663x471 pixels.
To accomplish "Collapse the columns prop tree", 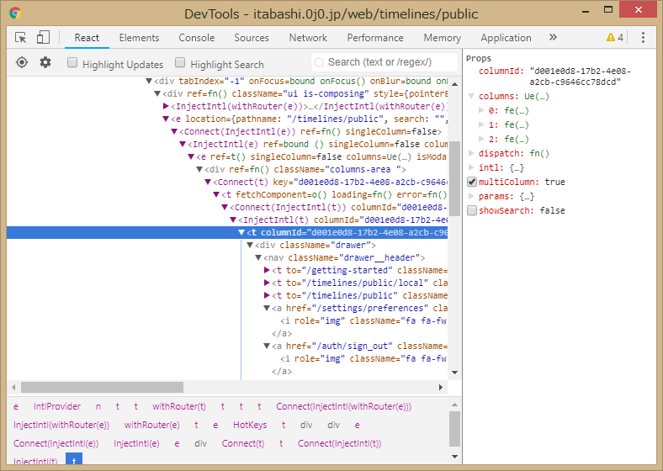I will point(472,97).
